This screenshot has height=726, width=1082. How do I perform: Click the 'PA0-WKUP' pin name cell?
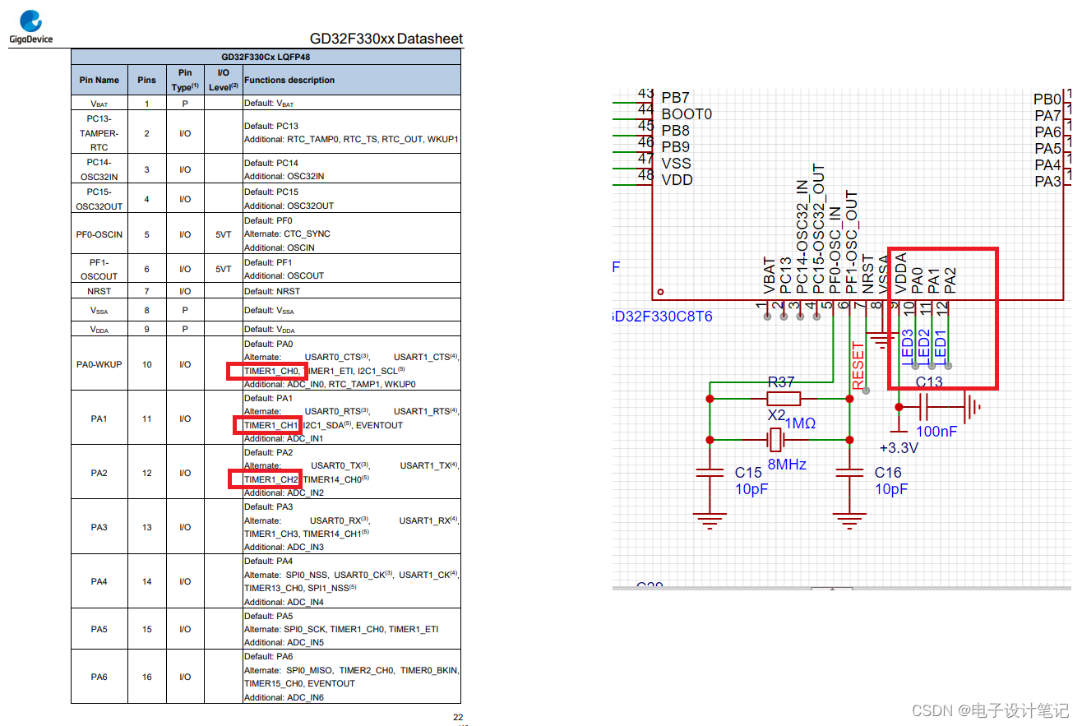(x=99, y=364)
